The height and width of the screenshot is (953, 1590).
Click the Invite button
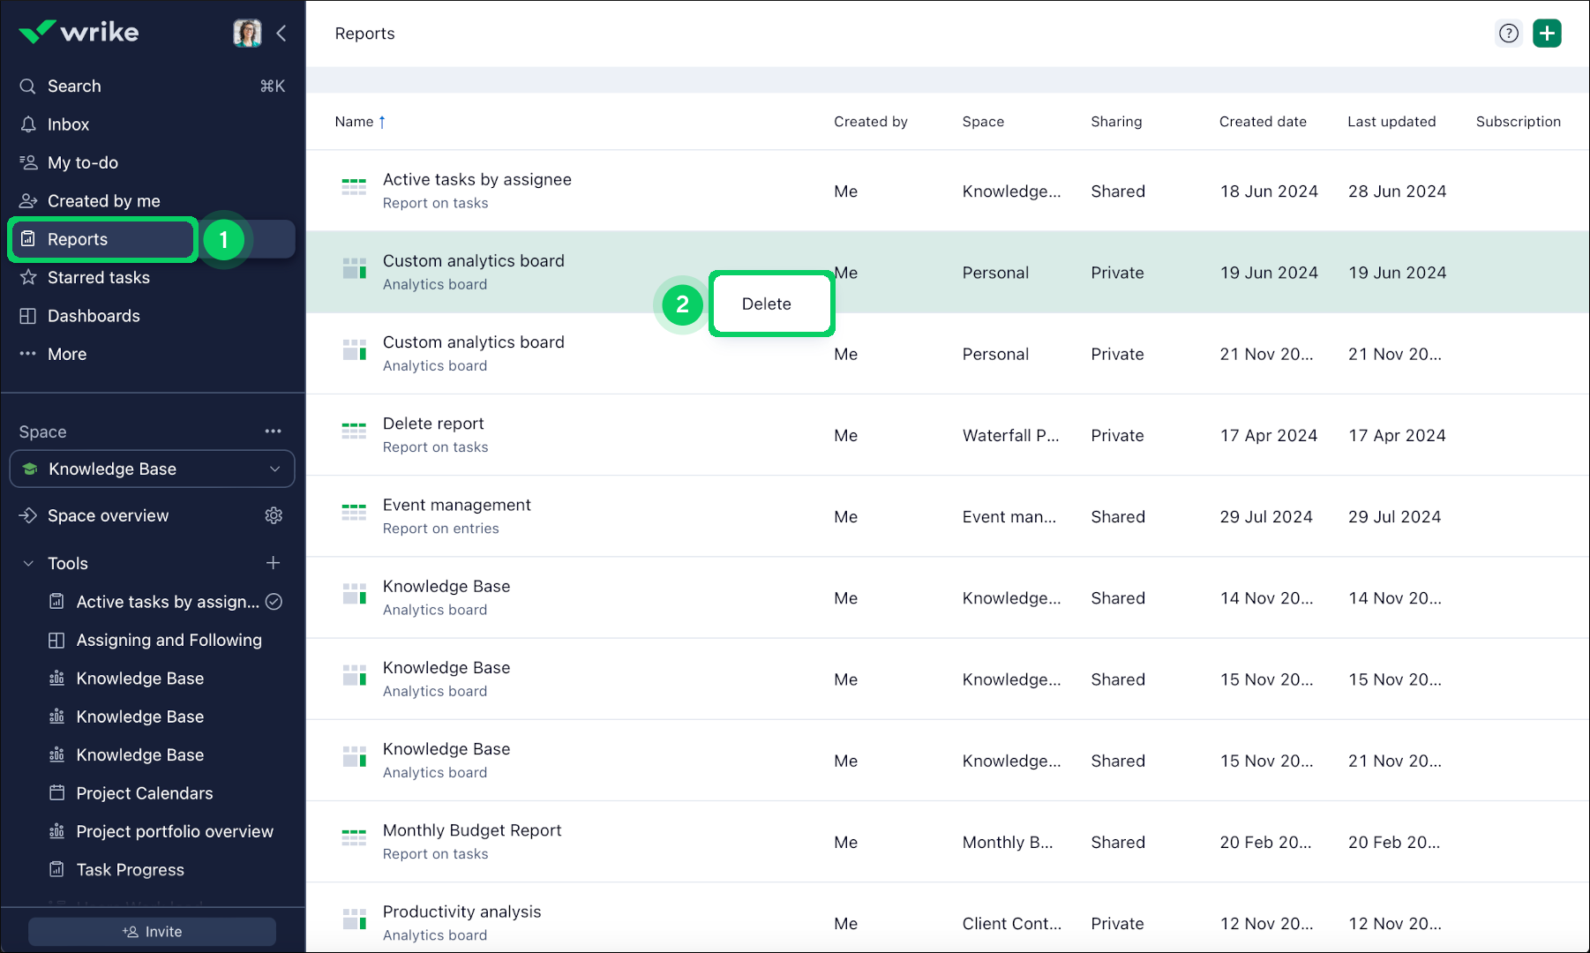pos(152,932)
